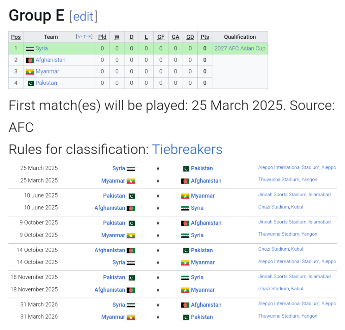
Task: Click Myanmar's flag in the 10 June 2025 fixture
Action: 185,196
